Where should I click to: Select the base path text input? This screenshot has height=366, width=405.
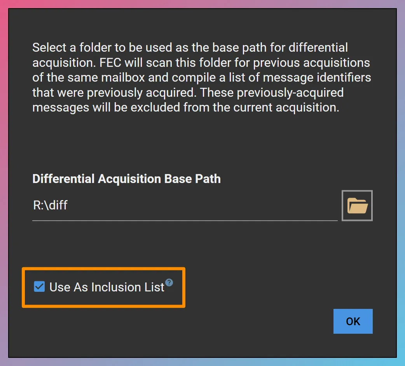(155, 205)
